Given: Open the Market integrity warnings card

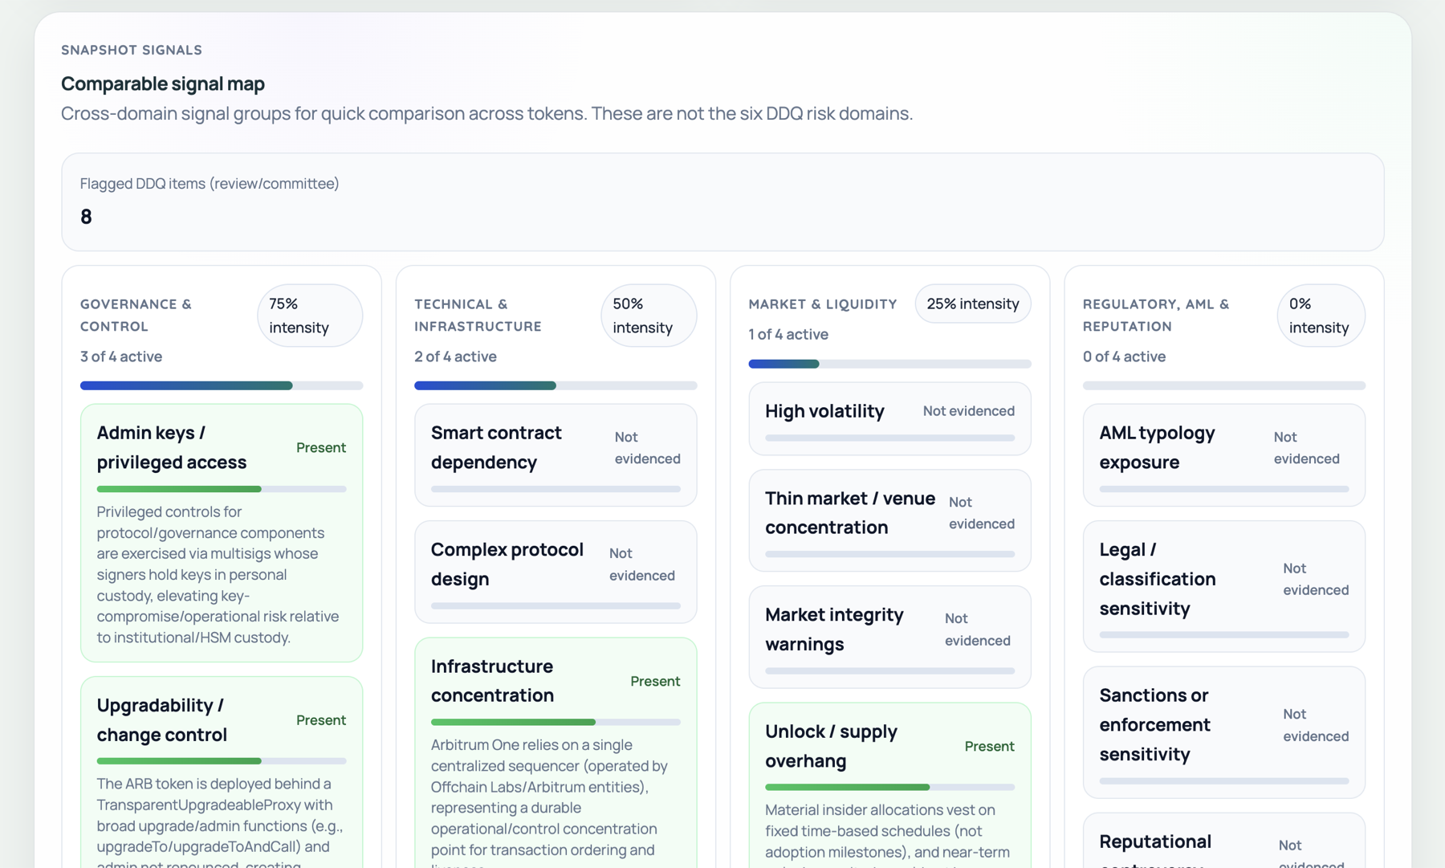Looking at the screenshot, I should coord(889,637).
